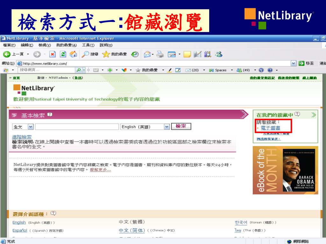The image size is (326, 244).
Task: Click the 檢索 search button
Action: (x=181, y=126)
